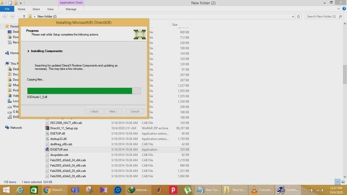Open the red P taskbar app
Screen dimensions: 347x195
coord(173,190)
